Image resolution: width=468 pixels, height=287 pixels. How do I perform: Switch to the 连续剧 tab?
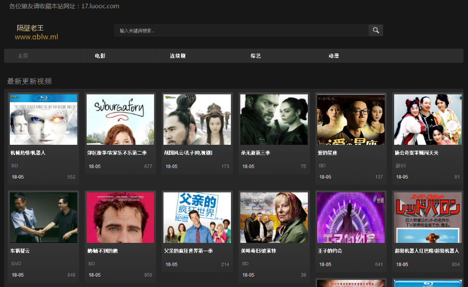click(x=178, y=56)
